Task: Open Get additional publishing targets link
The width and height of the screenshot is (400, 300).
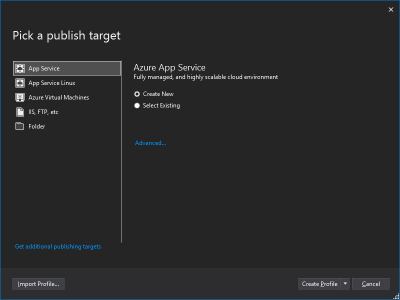Action: (58, 246)
